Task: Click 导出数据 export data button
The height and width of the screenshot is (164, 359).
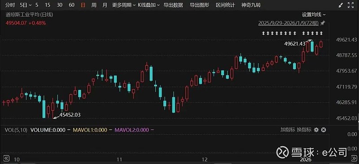Action: [x=173, y=5]
